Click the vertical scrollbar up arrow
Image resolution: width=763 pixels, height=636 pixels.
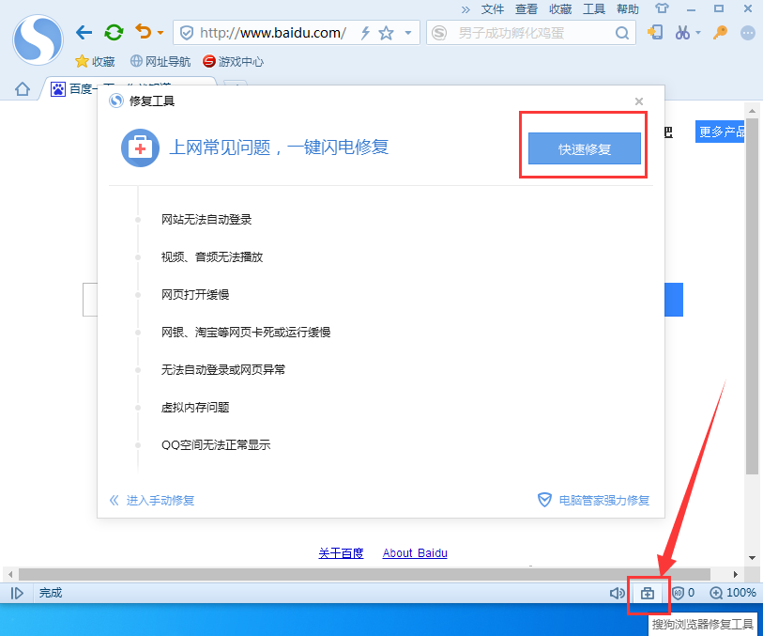pos(753,111)
